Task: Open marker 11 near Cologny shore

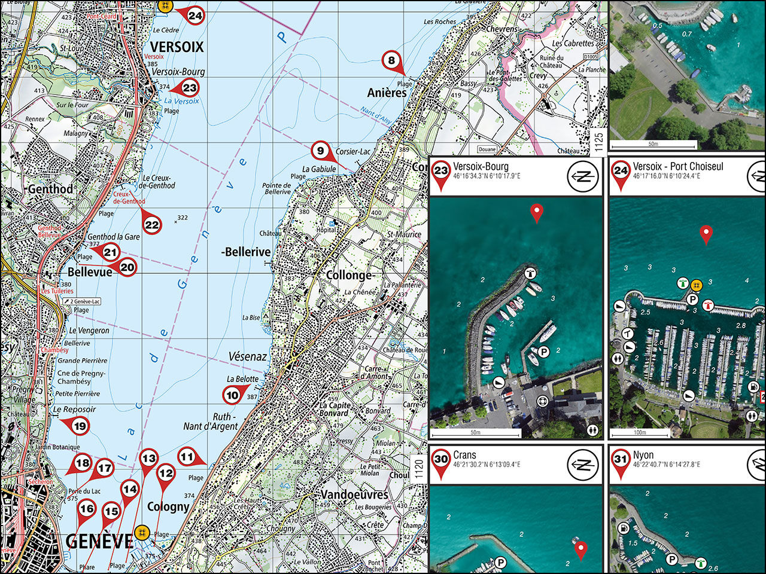Action: coord(187,457)
